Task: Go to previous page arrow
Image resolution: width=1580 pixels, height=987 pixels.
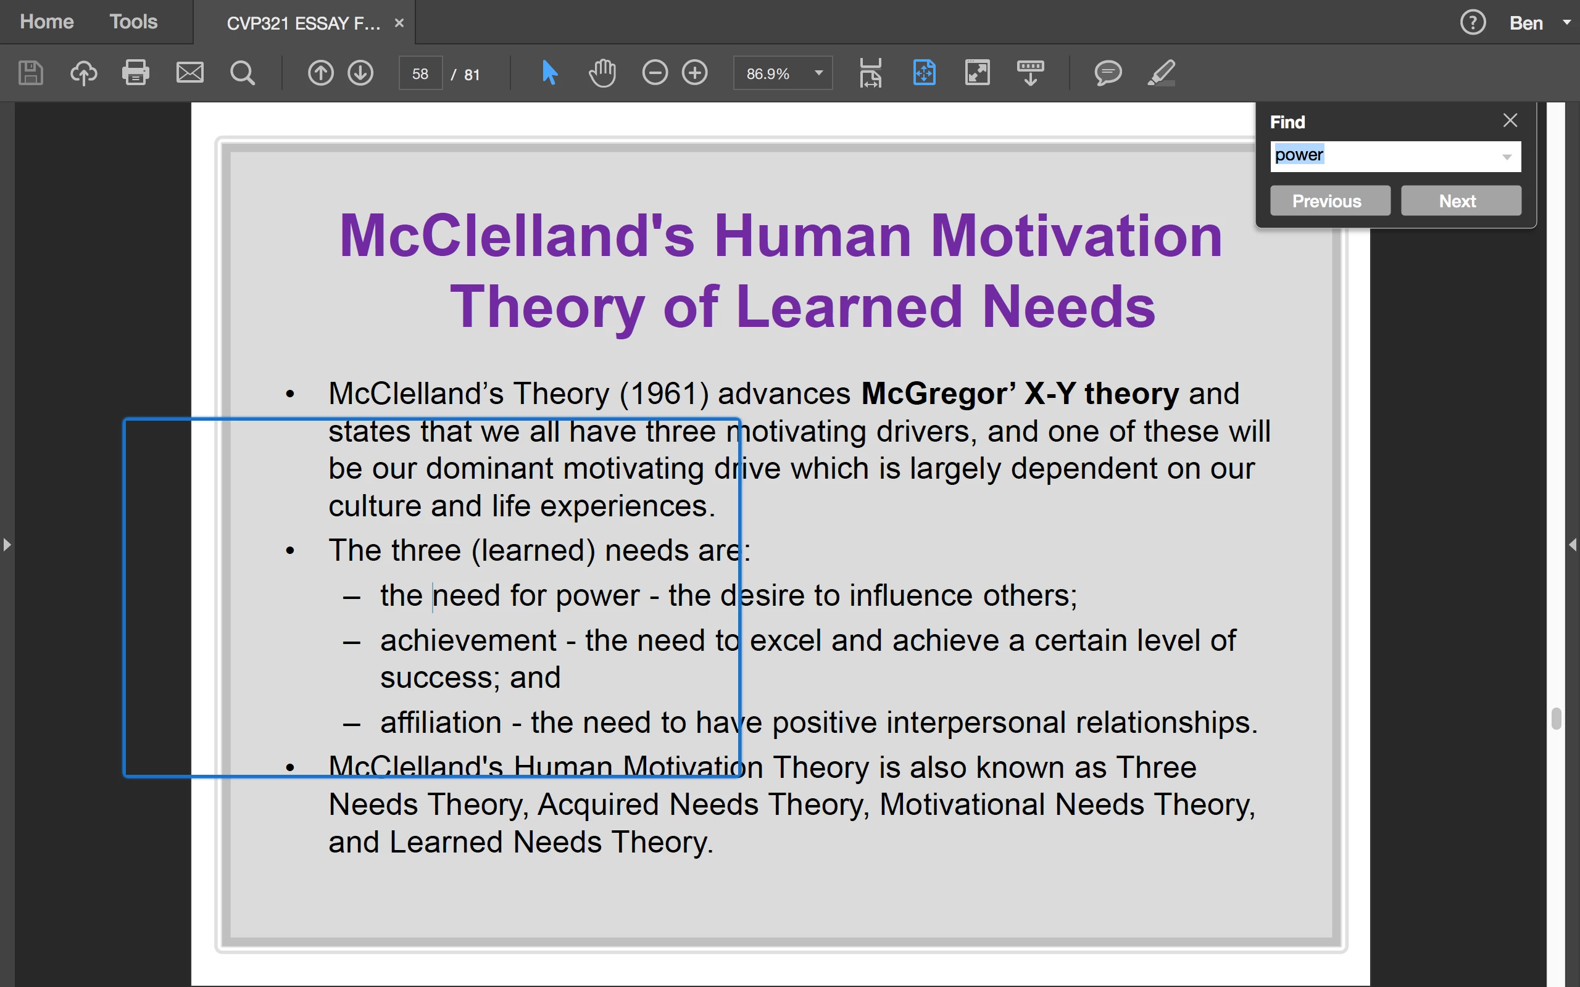Action: (x=320, y=72)
